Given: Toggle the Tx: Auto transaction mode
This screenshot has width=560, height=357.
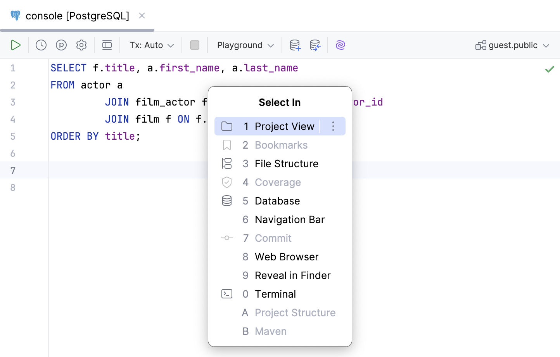Looking at the screenshot, I should click(151, 45).
